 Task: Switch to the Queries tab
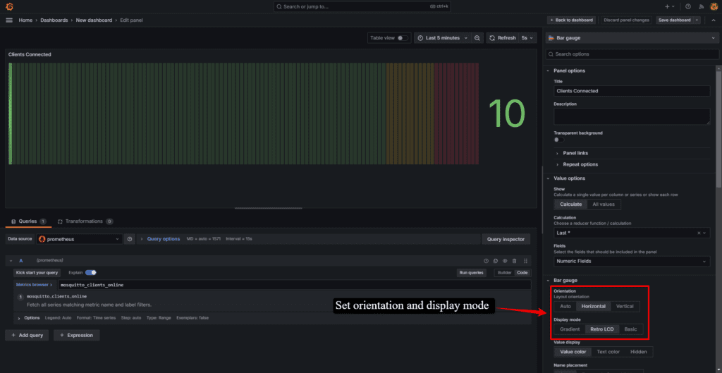pyautogui.click(x=28, y=221)
